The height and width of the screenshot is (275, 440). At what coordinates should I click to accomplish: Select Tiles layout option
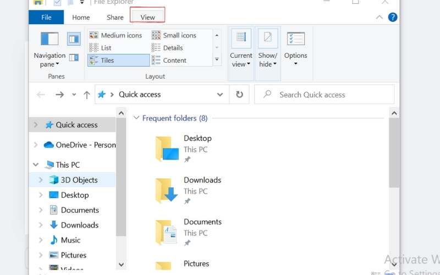pos(118,61)
